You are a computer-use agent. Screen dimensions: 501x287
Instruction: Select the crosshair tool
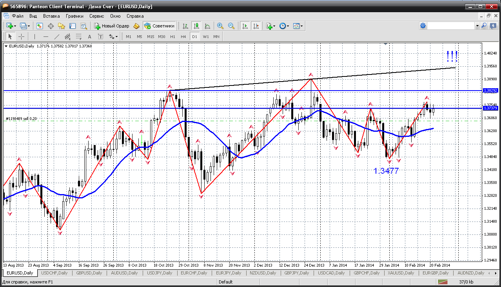21,36
